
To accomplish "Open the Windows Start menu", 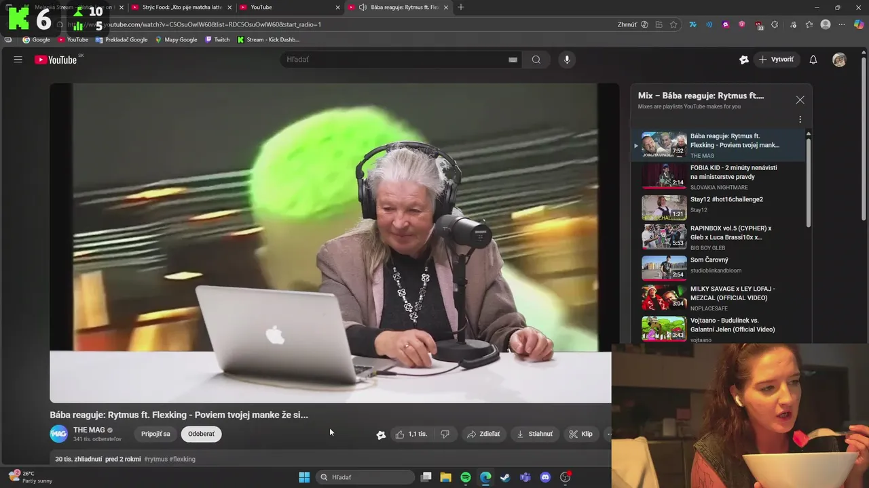I will click(x=304, y=477).
